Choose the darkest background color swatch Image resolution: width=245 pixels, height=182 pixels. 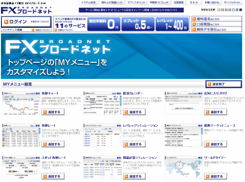pos(241,10)
